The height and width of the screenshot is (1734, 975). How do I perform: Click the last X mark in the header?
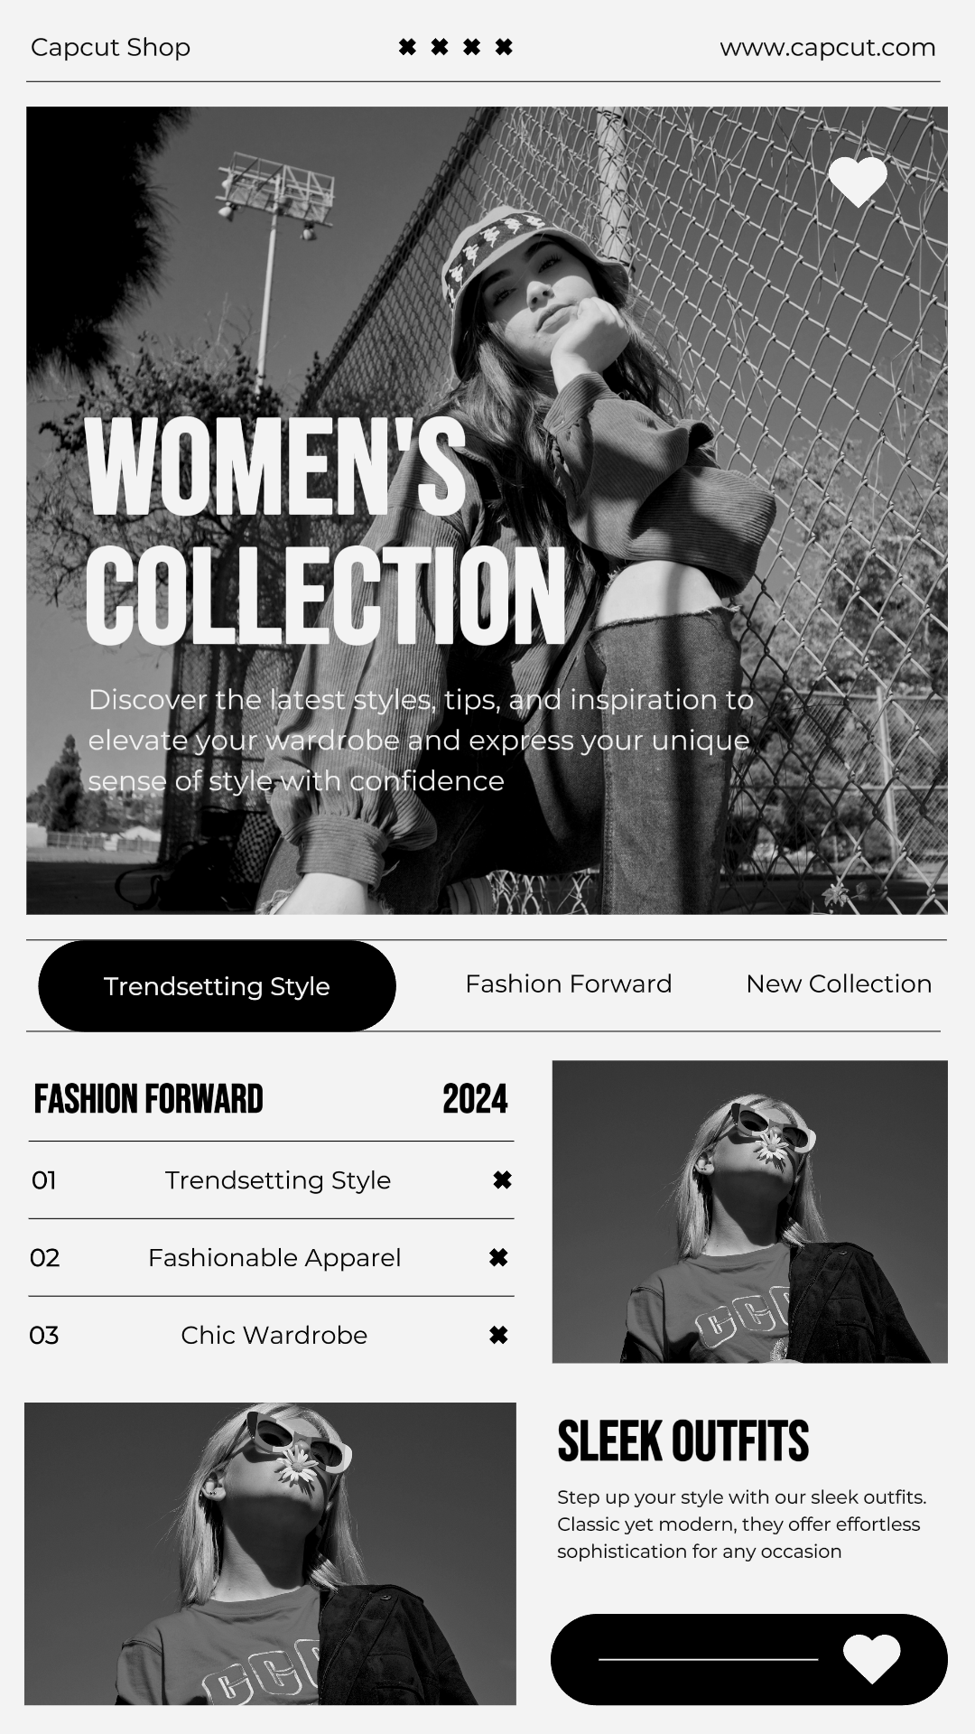coord(504,47)
